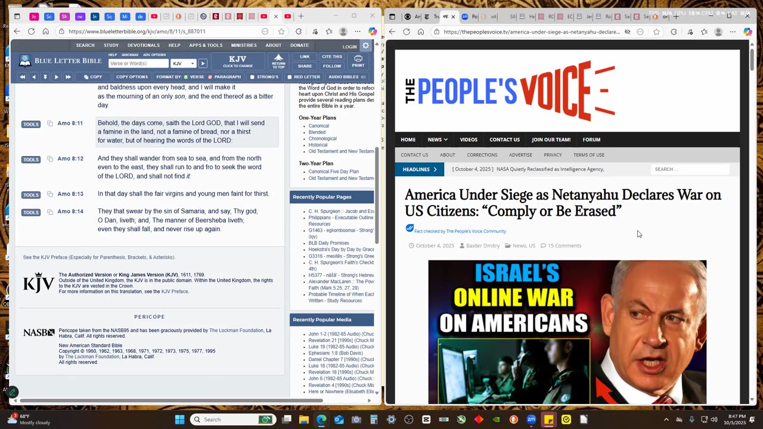Viewport: 763px width, 429px height.
Task: Expand the News menu dropdown
Action: [x=438, y=139]
